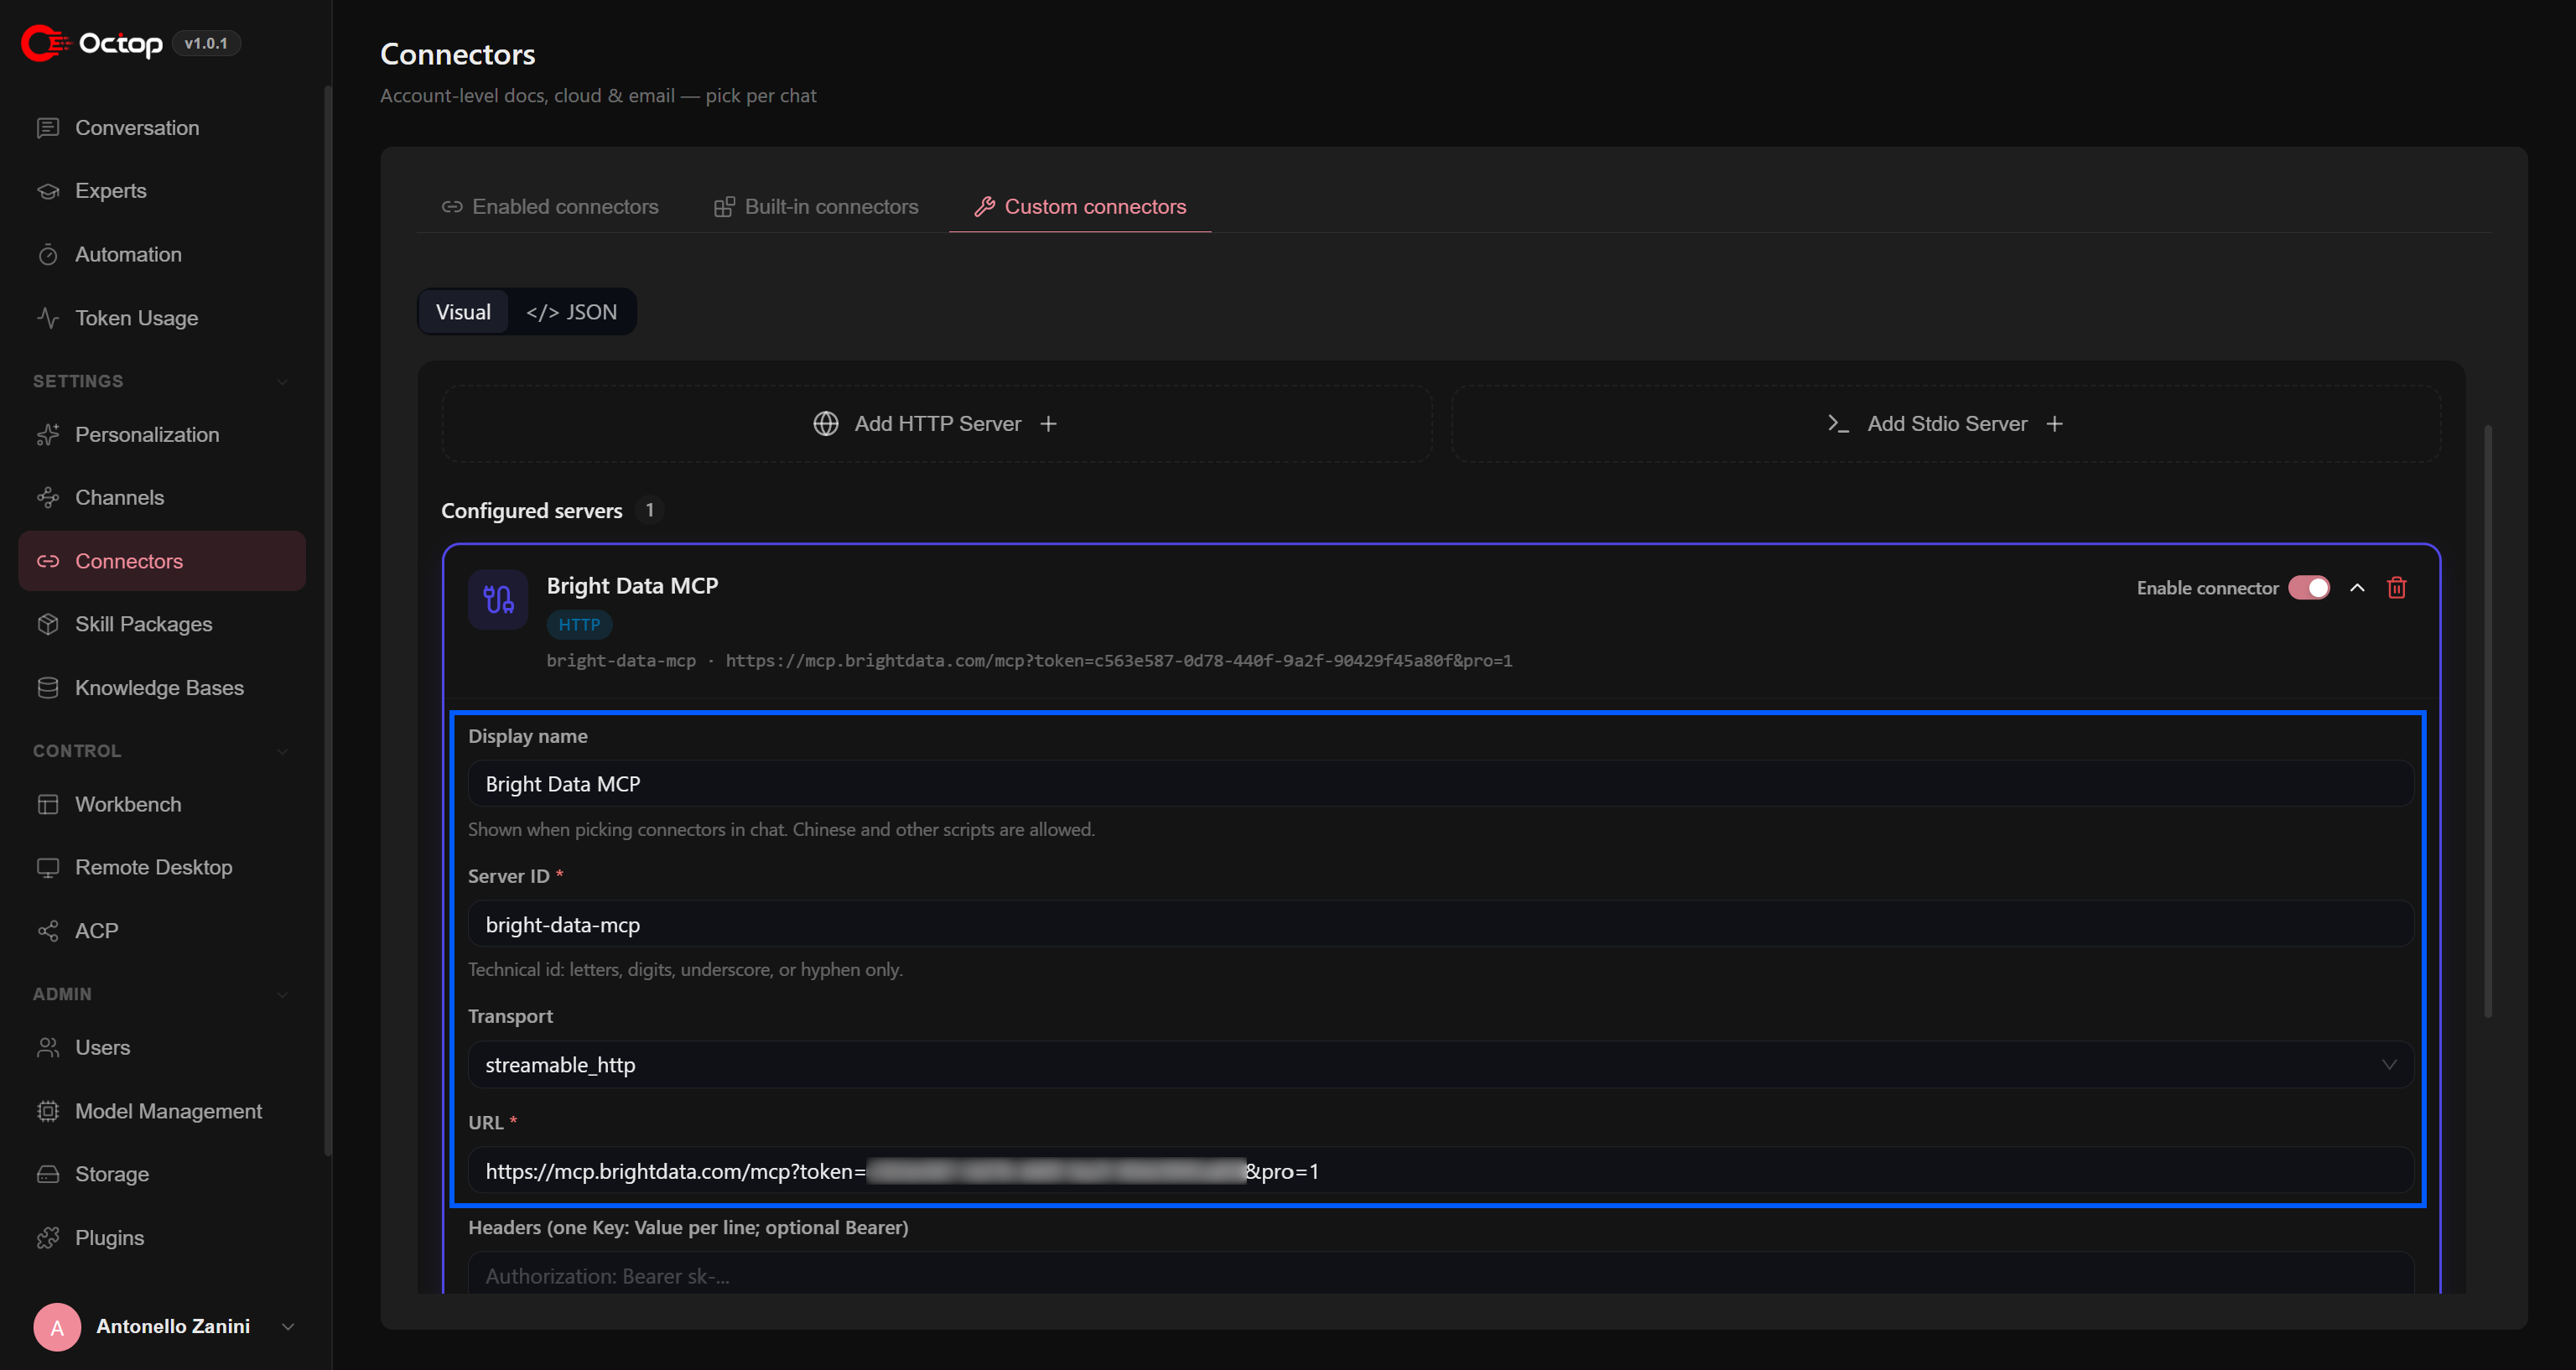Click the ACP share icon
This screenshot has width=2576, height=1370.
tap(48, 931)
